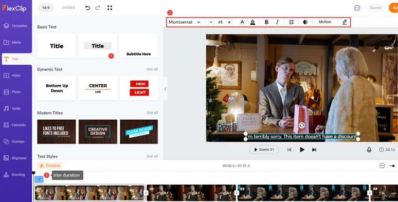Screen dimensions: 398x202
Task: Undo the last action
Action: pos(87,8)
